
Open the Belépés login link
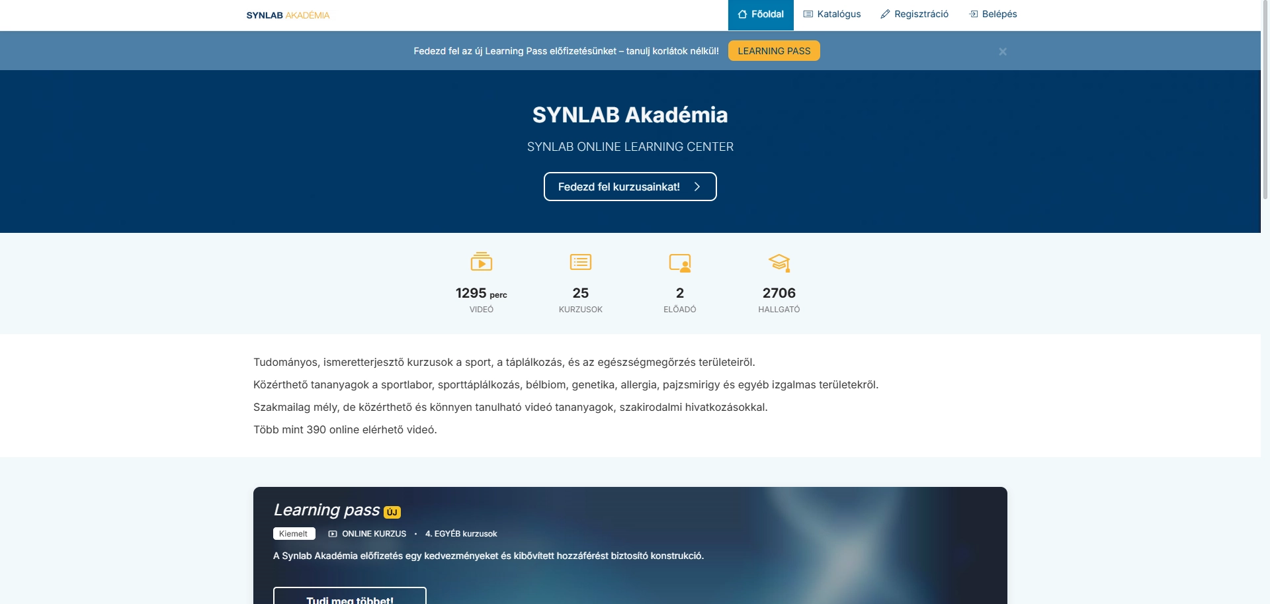pos(993,15)
